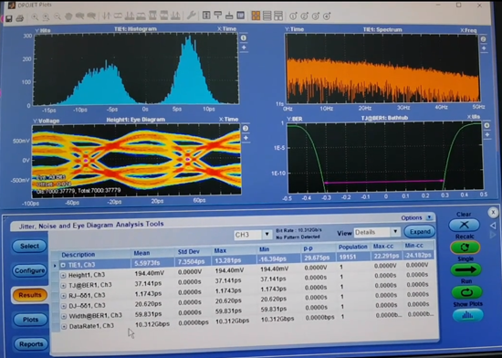Click the white triangle arrow under X
Image resolution: width=502 pixels, height=358 pixels.
[493, 226]
